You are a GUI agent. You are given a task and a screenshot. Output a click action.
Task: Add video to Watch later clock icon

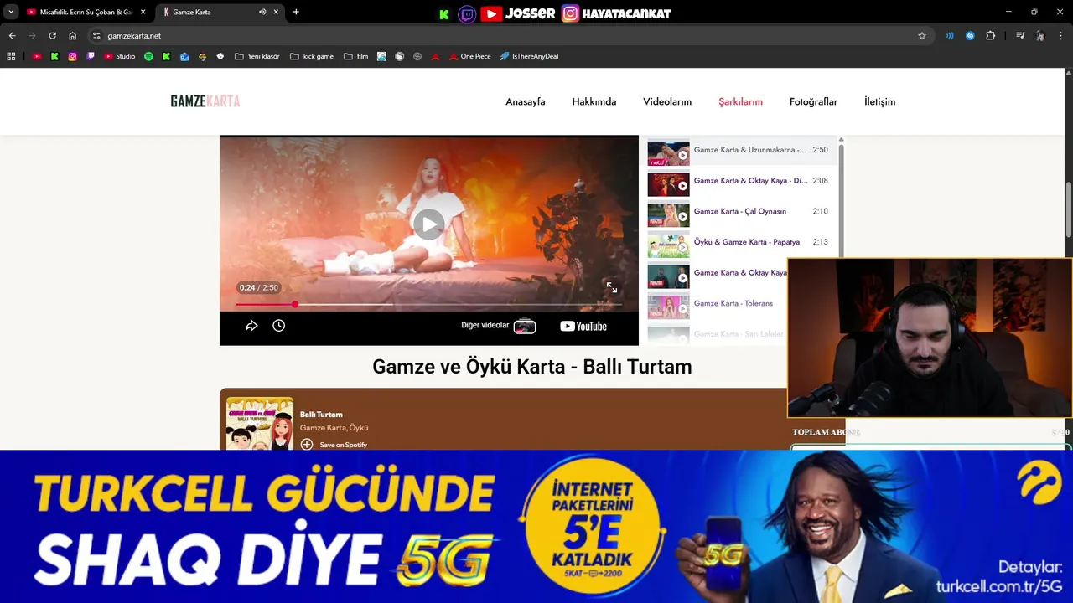pos(279,326)
